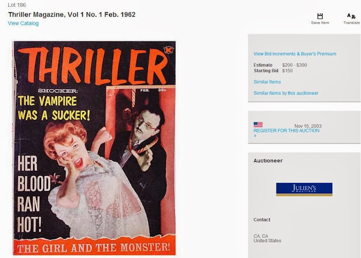Click the Auctioneer section heading

coord(268,161)
